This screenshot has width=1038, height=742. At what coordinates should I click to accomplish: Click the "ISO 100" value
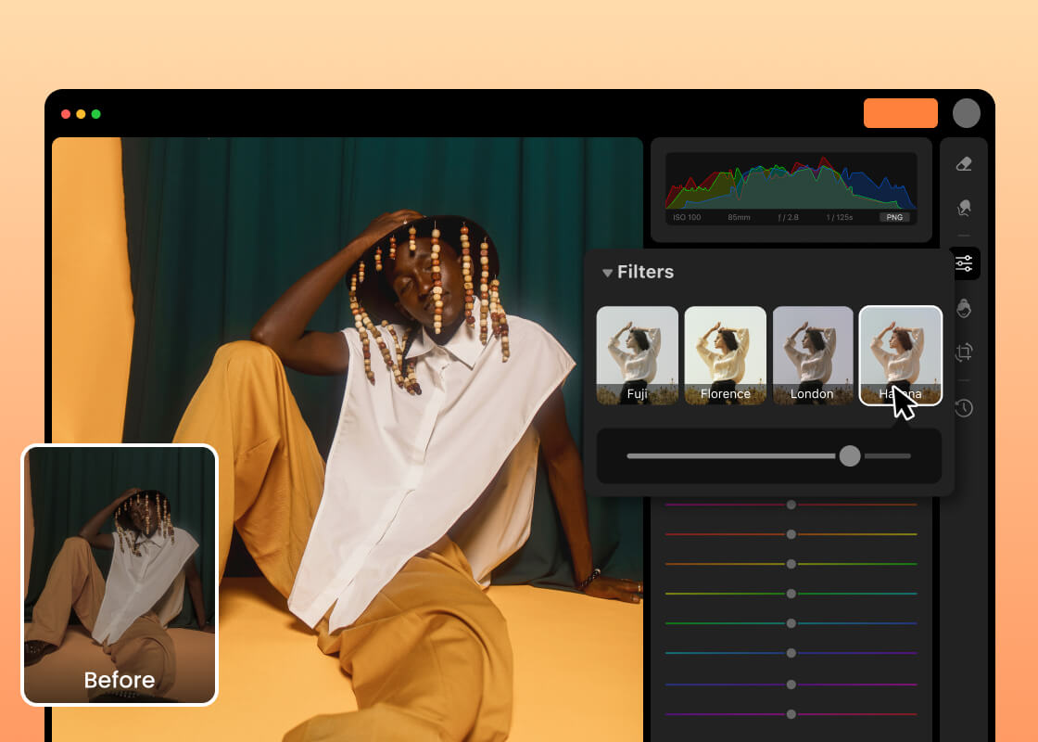687,217
